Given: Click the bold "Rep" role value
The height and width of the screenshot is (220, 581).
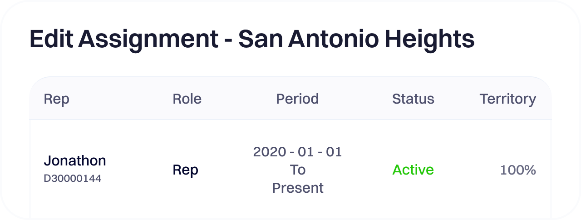Looking at the screenshot, I should pyautogui.click(x=186, y=170).
